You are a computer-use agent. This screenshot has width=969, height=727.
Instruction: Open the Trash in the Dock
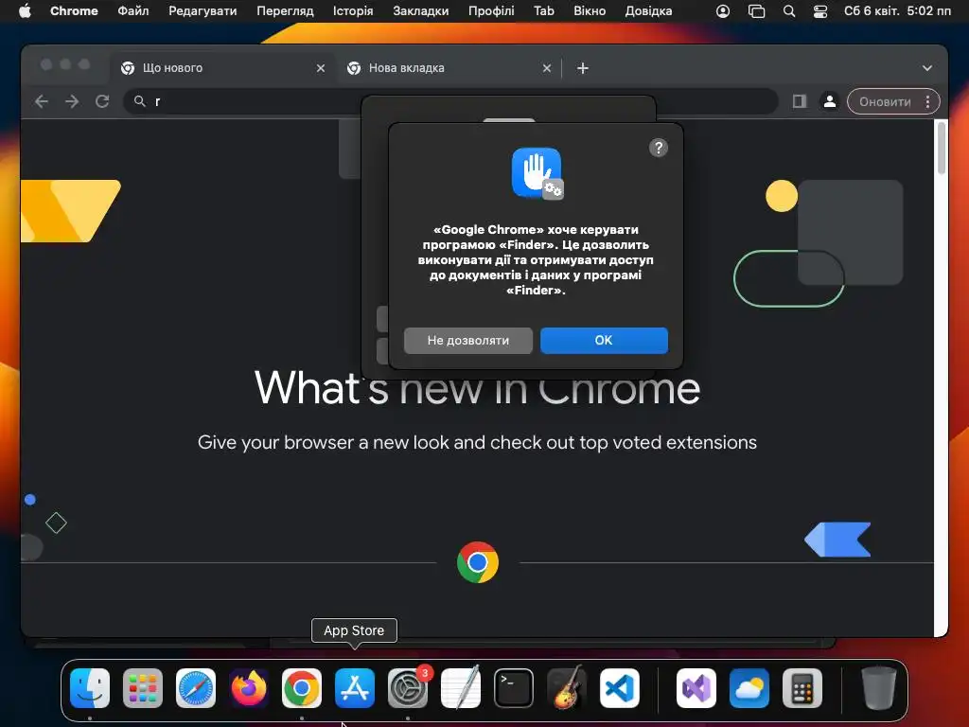879,688
